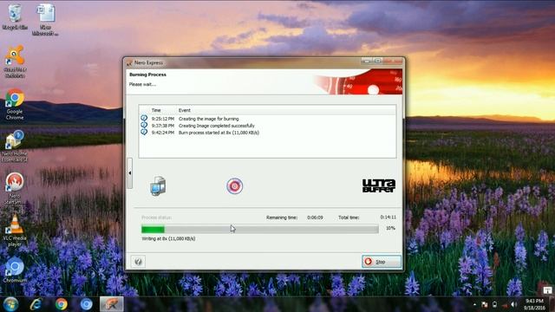Click the spinning disc icon

tap(234, 186)
